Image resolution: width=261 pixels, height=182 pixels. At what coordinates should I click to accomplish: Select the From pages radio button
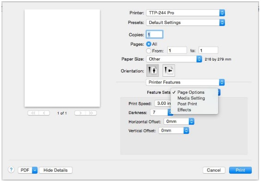[x=148, y=51]
